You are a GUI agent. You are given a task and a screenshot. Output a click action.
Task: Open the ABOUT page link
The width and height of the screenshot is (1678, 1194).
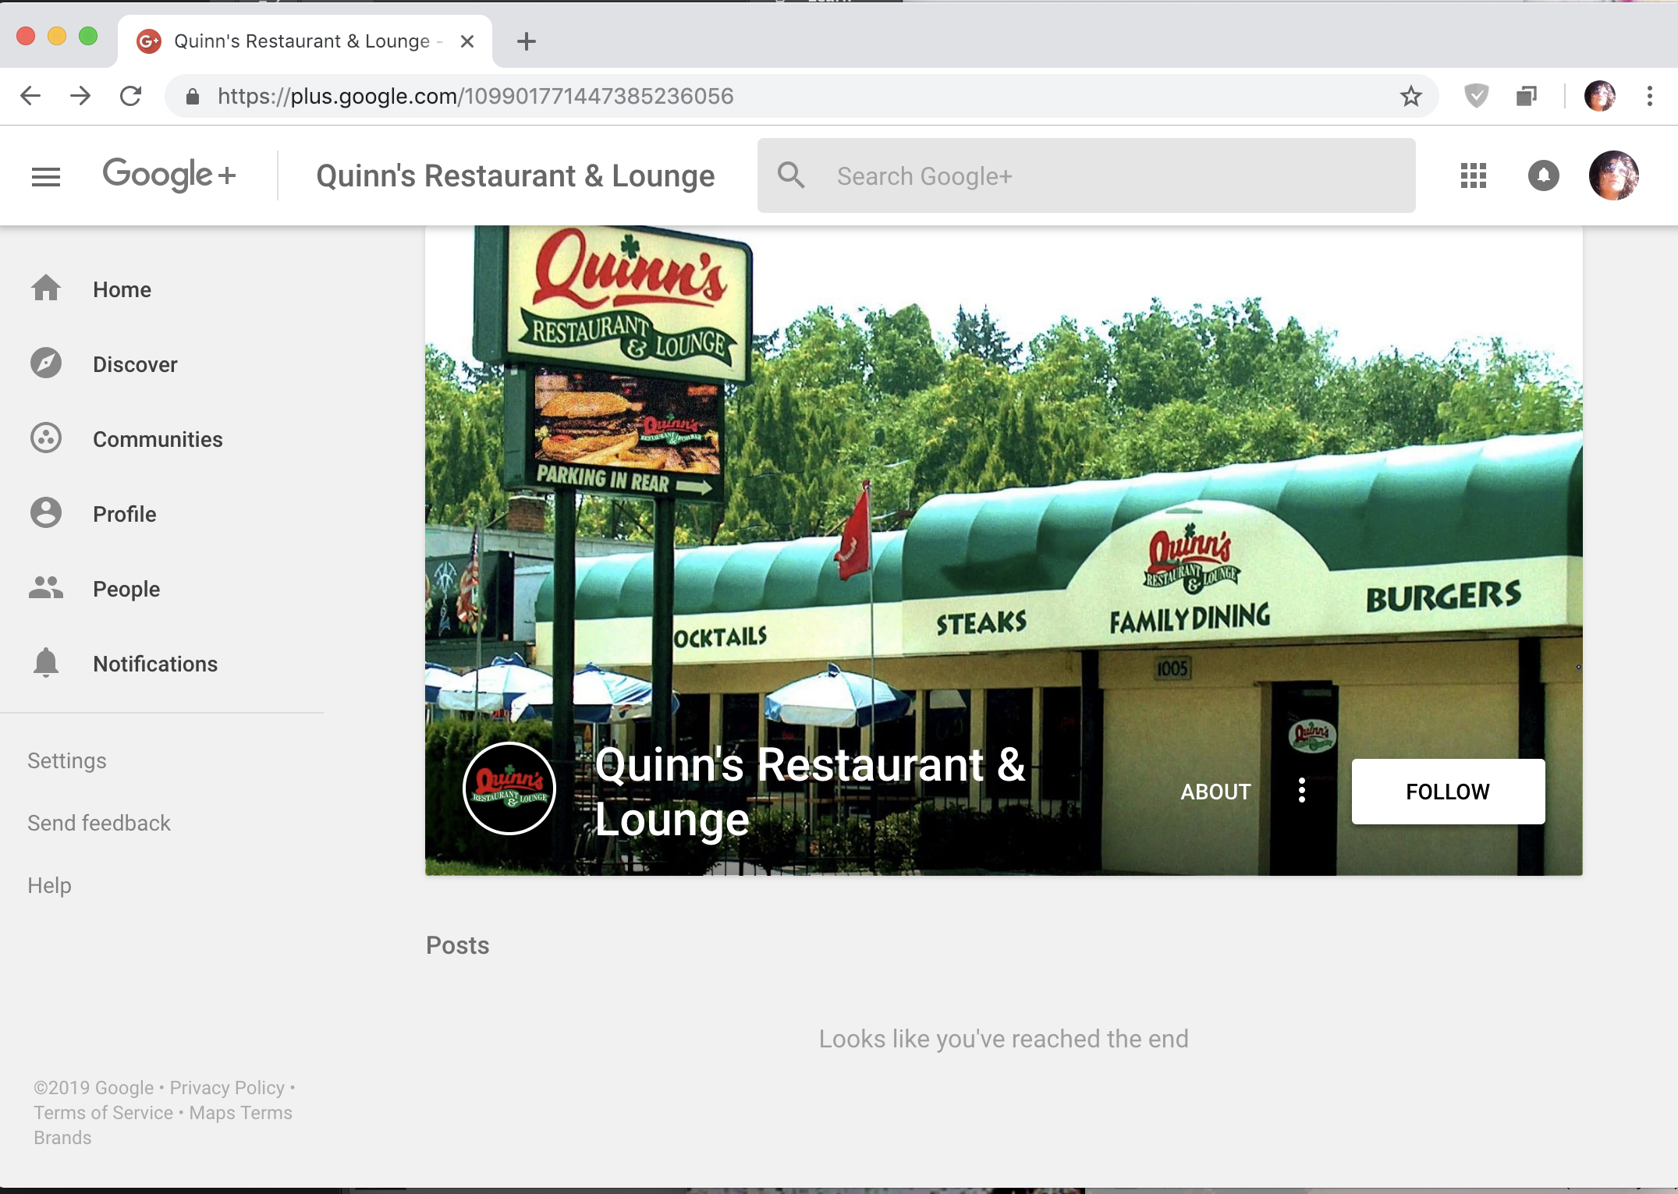1215,792
